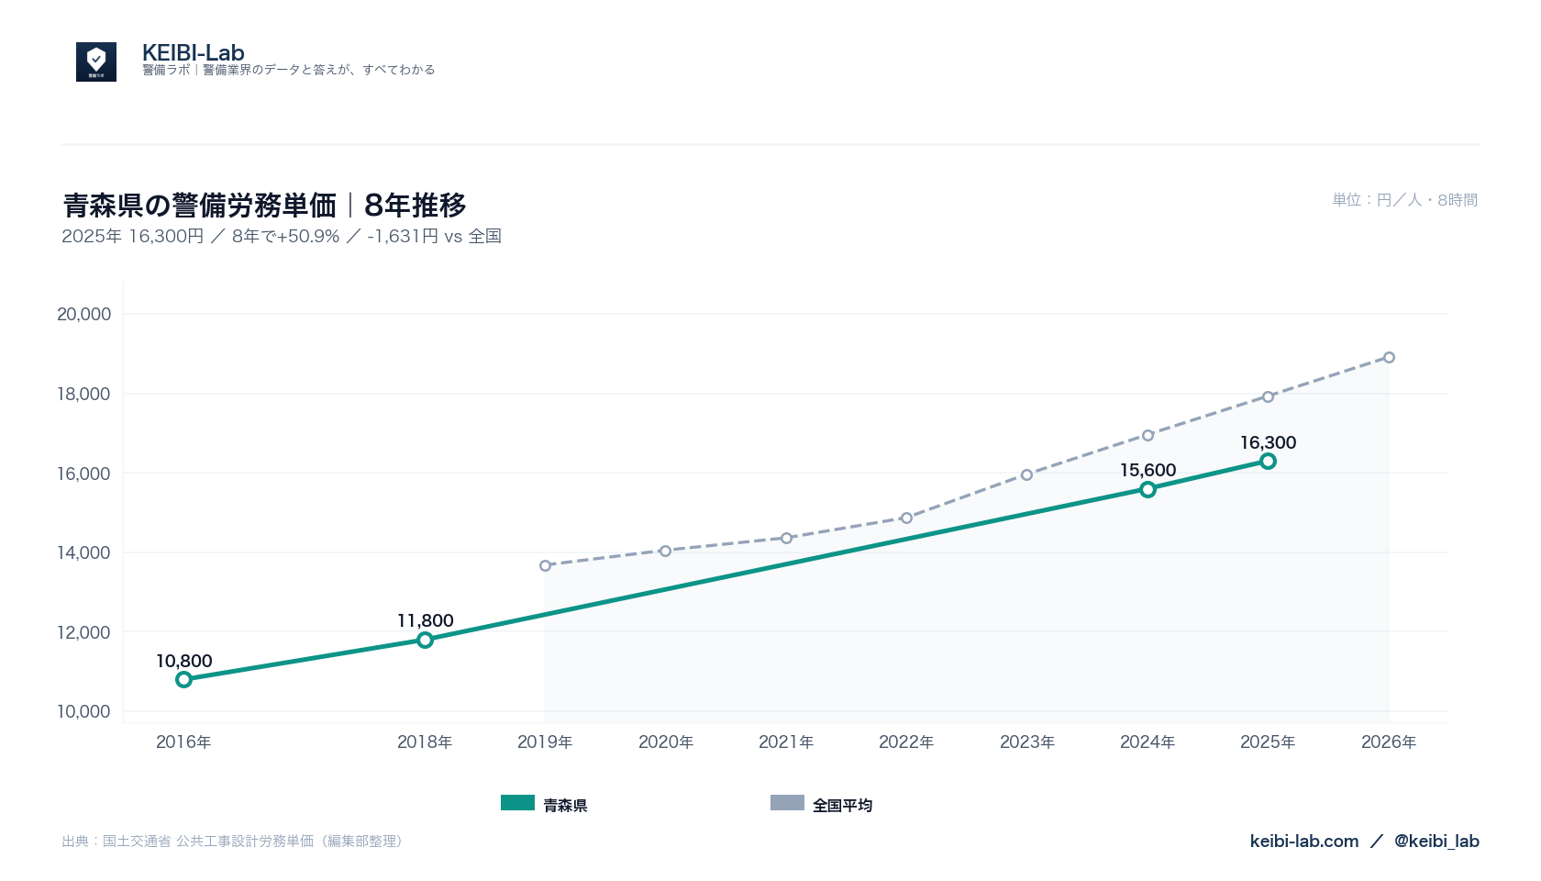This screenshot has height=881, width=1541.
Task: Click the tagline 警備ラボ｜警備業界のデータと答えが、すべてわかる
Action: (288, 70)
